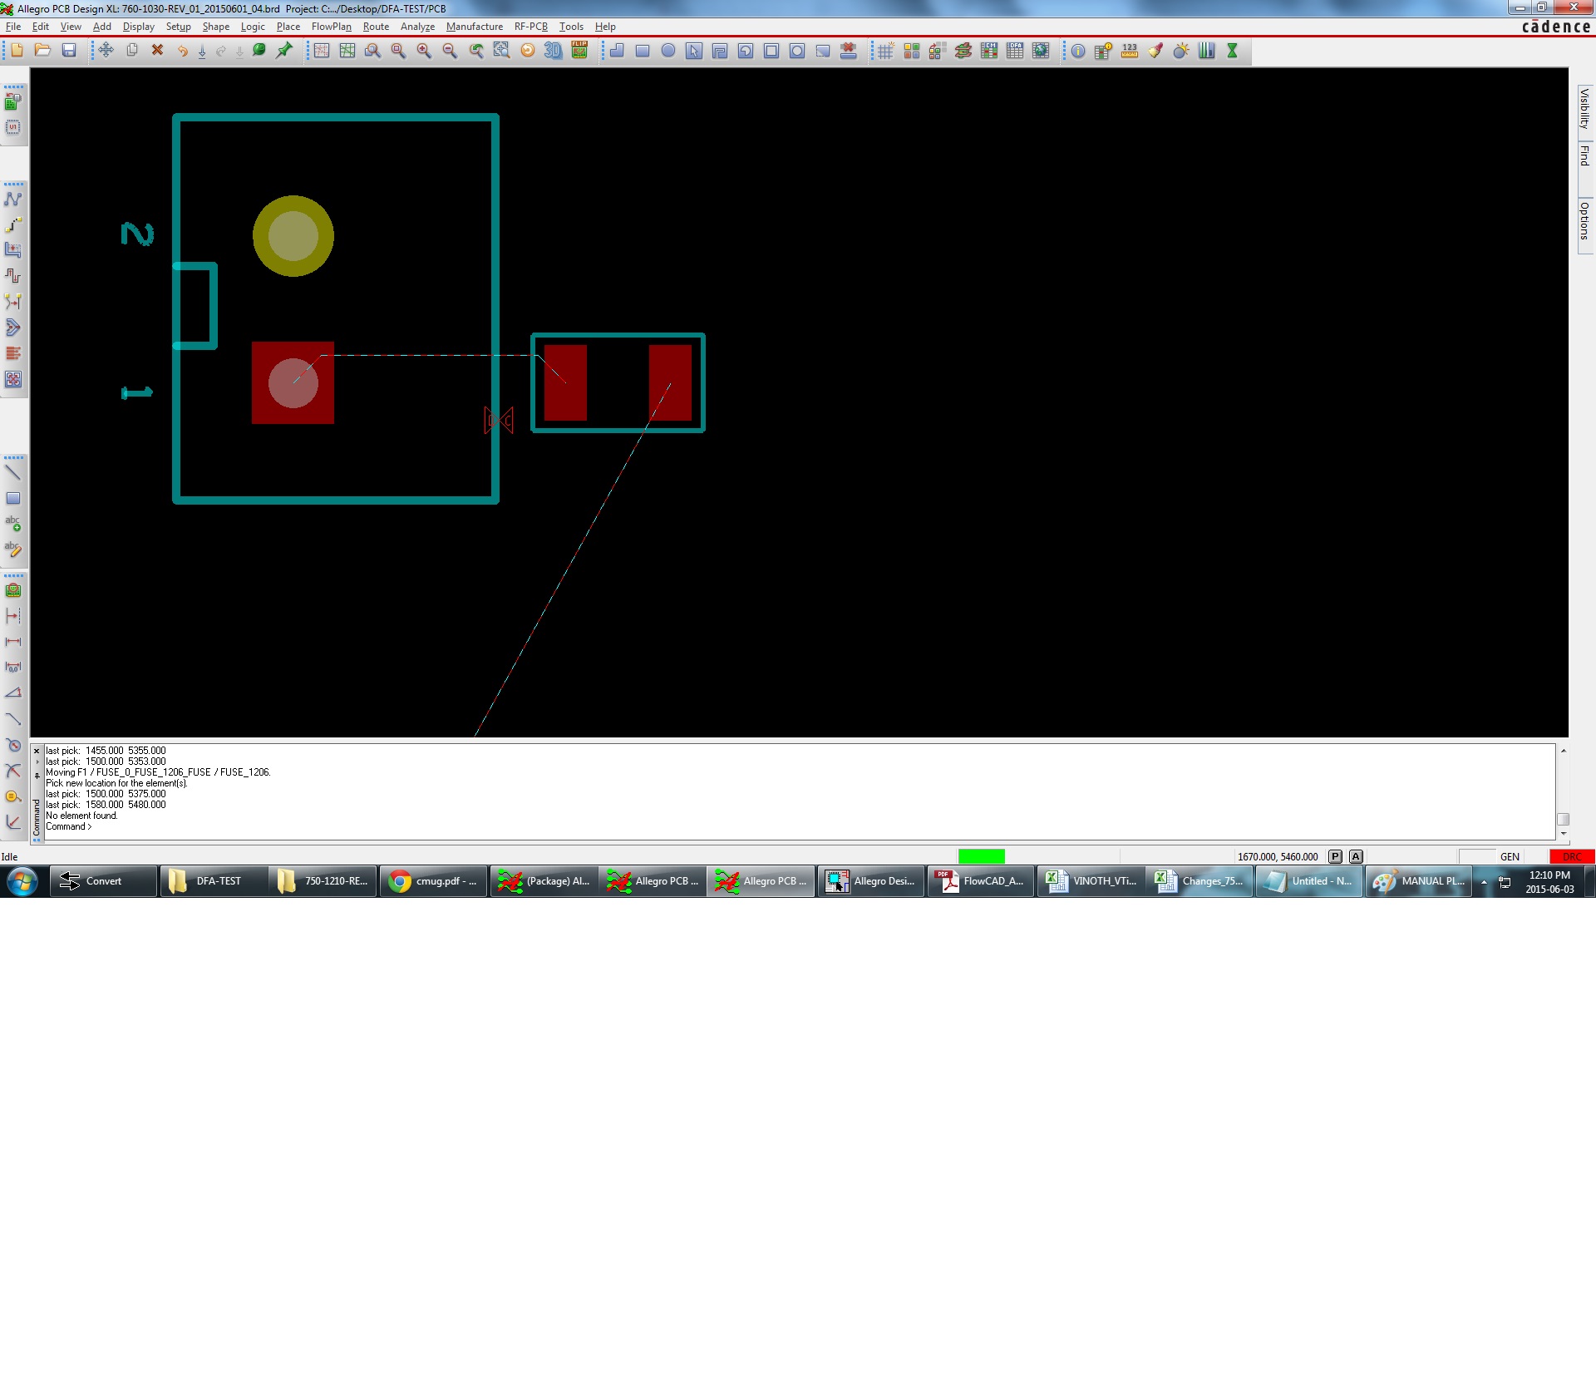Click the Save file icon
The height and width of the screenshot is (1385, 1596).
(x=69, y=51)
